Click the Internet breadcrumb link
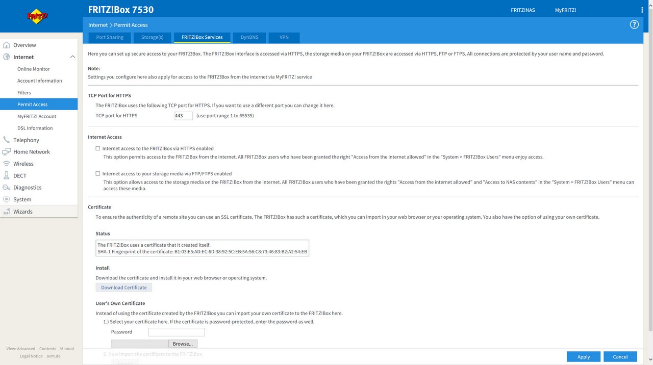The image size is (653, 365). click(x=98, y=25)
